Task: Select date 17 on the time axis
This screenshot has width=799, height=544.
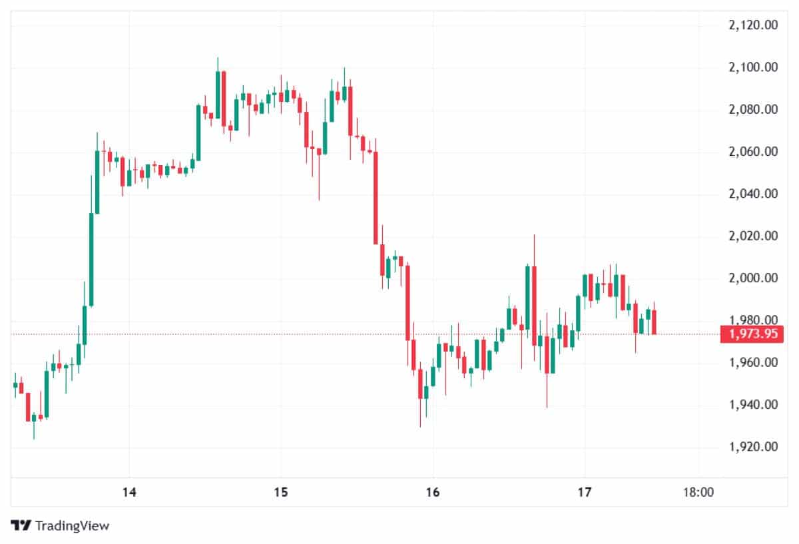Action: pos(584,493)
